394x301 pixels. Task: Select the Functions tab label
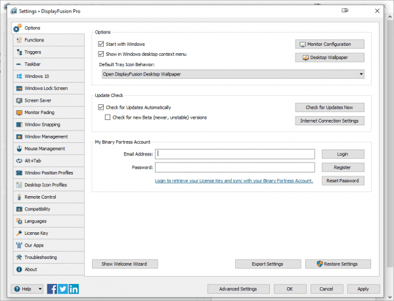pos(34,40)
